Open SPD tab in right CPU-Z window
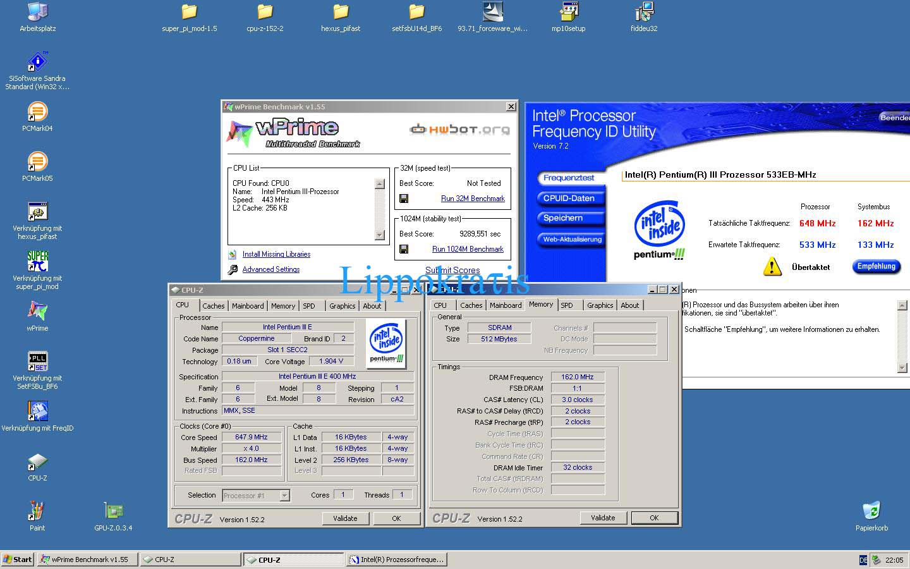This screenshot has width=910, height=569. coord(567,305)
